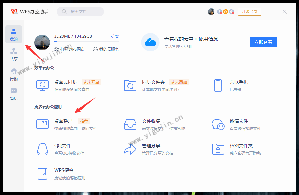
Task: Click the 查看我的云空间使用情况 heading
Action: tap(191, 39)
